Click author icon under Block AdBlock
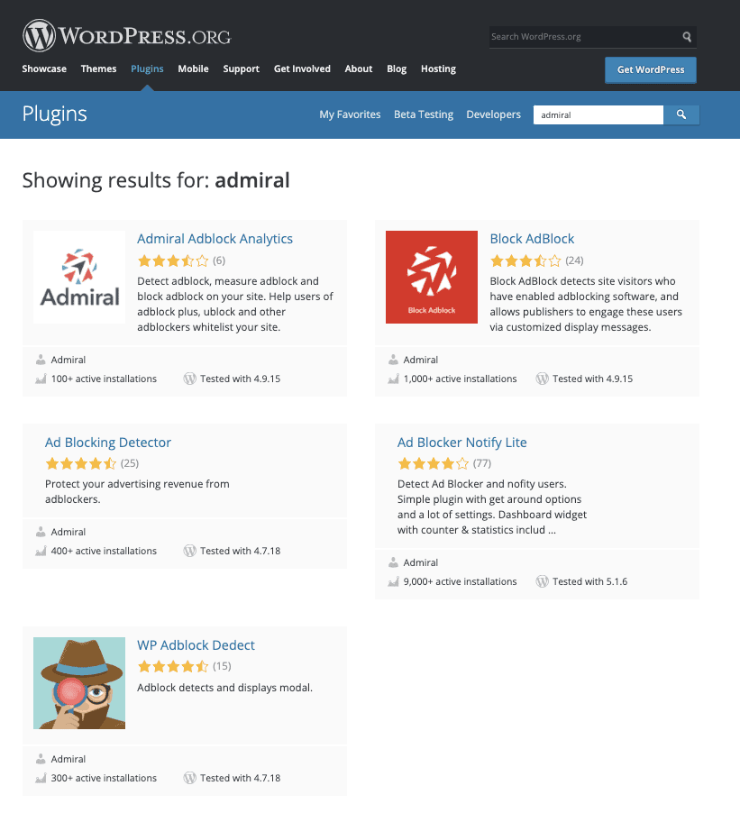Viewport: 740px width, 822px height. pos(393,360)
